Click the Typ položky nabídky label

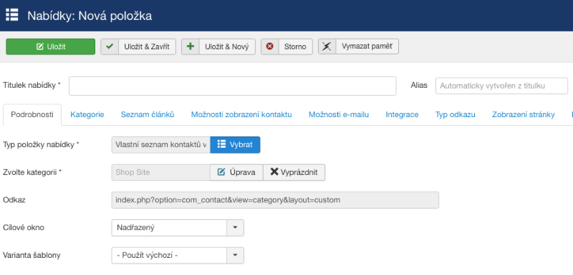(x=41, y=144)
